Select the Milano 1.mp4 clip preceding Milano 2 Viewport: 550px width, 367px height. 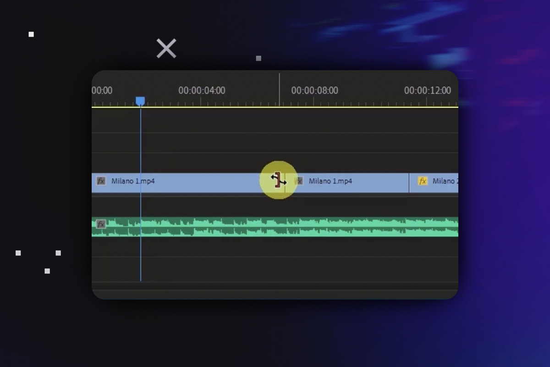[347, 183]
